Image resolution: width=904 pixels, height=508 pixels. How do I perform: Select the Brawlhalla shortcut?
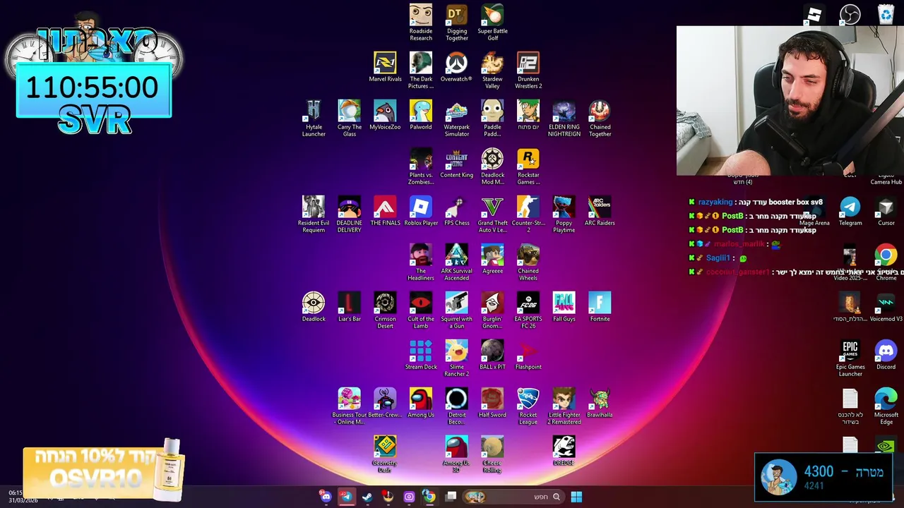click(x=600, y=403)
